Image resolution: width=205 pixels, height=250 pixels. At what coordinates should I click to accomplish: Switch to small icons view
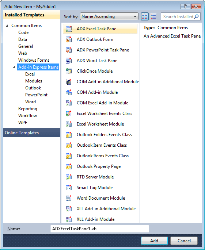pos(153,16)
